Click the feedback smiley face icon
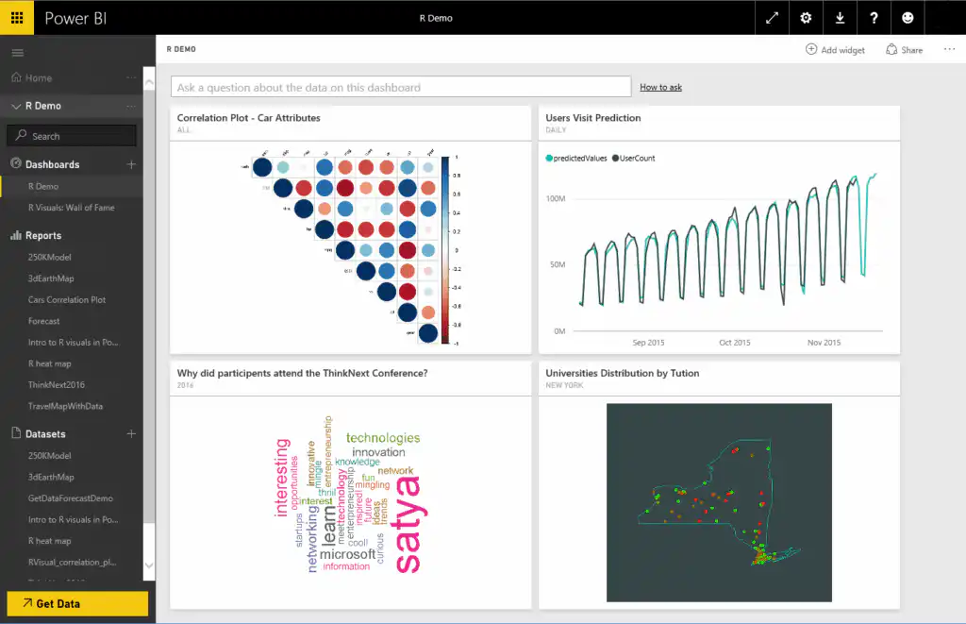The image size is (966, 624). pyautogui.click(x=908, y=18)
